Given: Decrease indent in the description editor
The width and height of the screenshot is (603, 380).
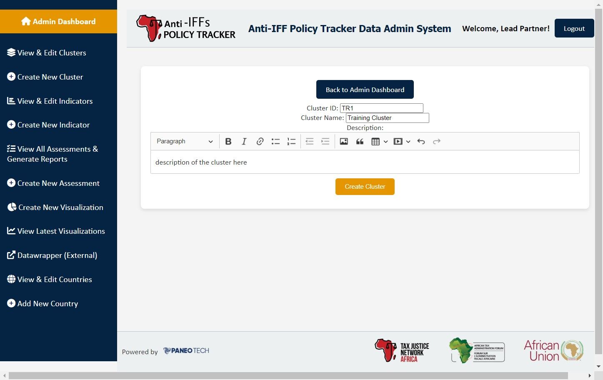Looking at the screenshot, I should click(310, 141).
